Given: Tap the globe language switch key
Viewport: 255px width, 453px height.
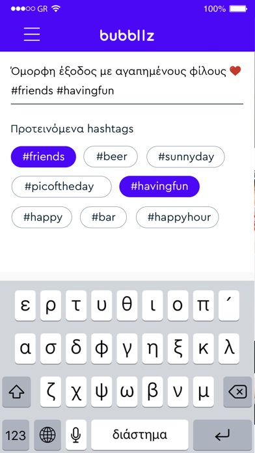Looking at the screenshot, I should point(47,435).
